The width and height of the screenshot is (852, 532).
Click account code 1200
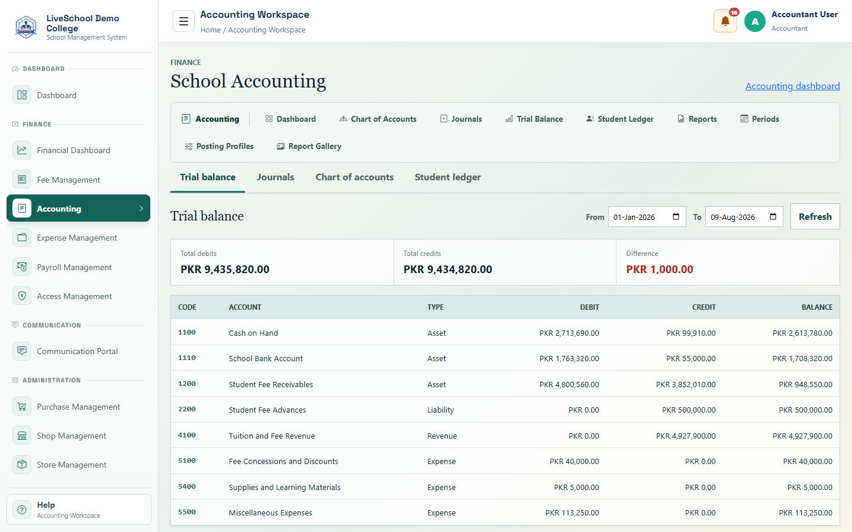[187, 384]
